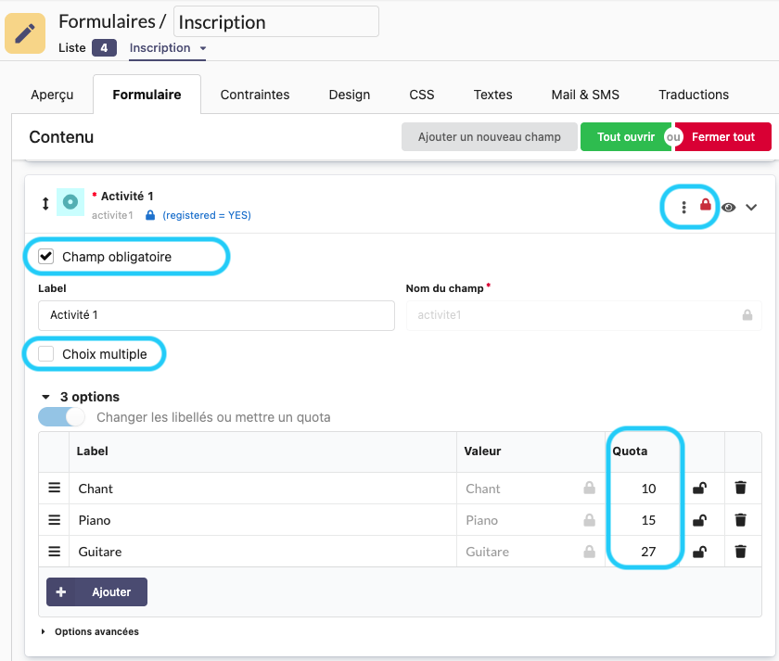Image resolution: width=779 pixels, height=661 pixels.
Task: Collapse the Activité 1 field chevron
Action: (752, 207)
